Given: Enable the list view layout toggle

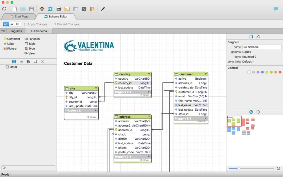Looking at the screenshot, I should coord(12,24).
